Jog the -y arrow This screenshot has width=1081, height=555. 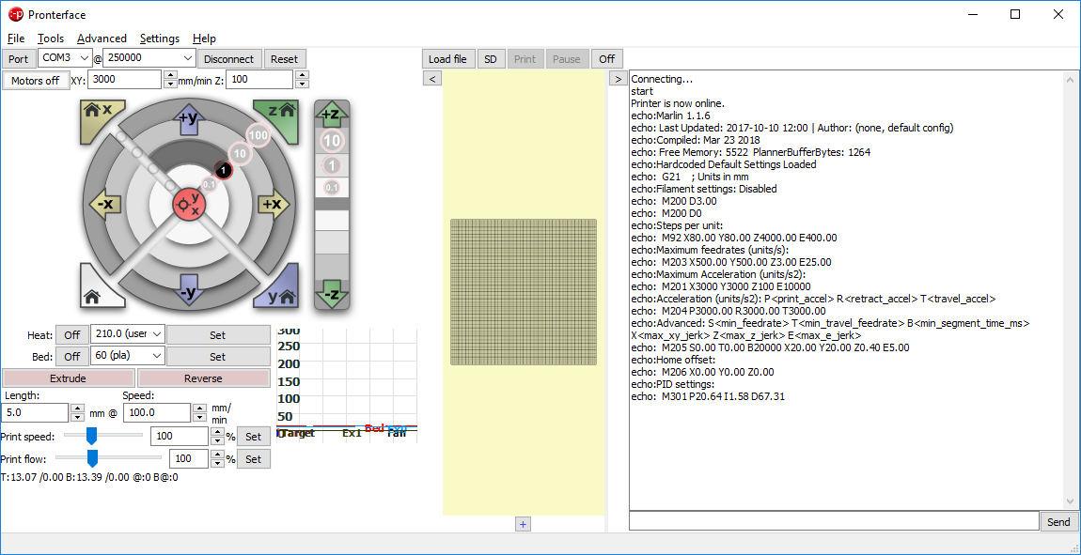tap(190, 290)
